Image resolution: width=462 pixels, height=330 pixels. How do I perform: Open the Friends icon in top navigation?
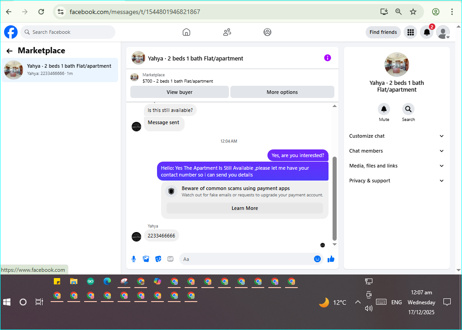click(x=227, y=32)
